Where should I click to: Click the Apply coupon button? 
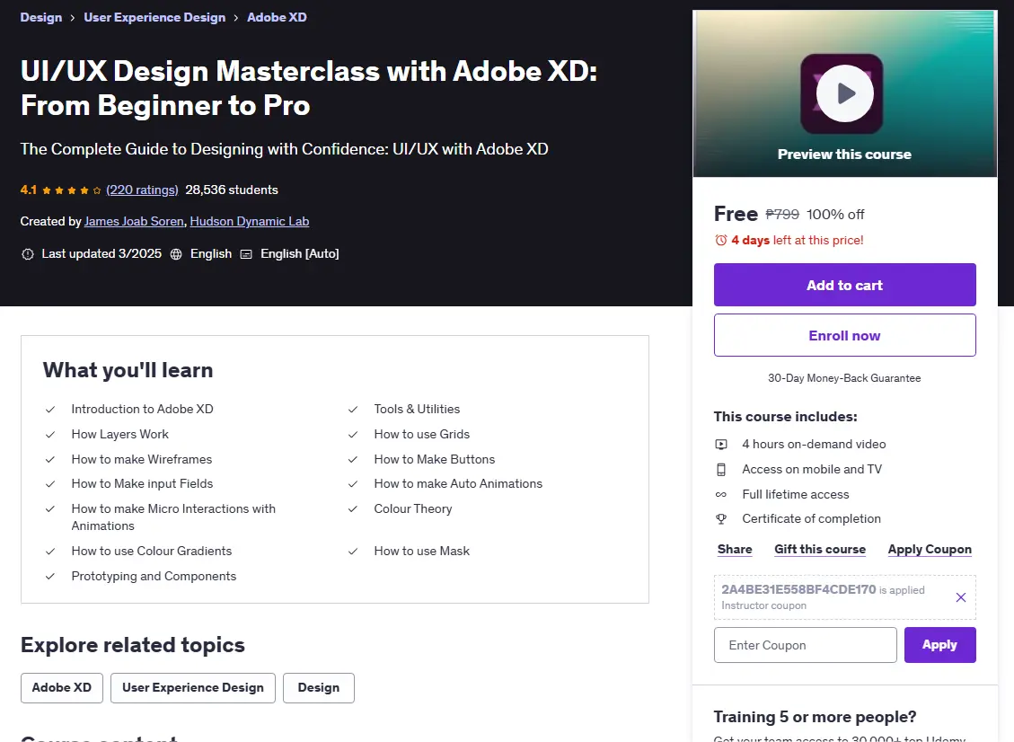click(x=939, y=645)
